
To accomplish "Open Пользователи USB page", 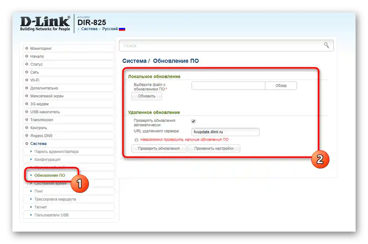I will 69,215.
